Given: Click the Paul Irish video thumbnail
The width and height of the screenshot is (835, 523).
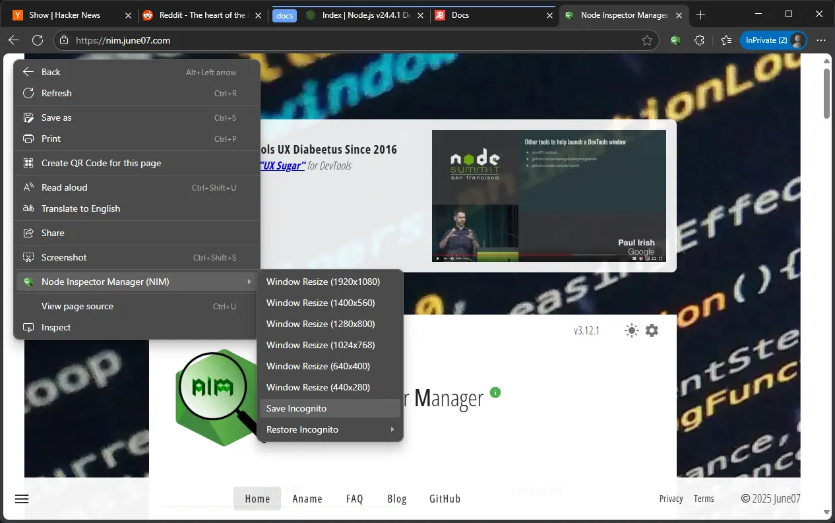Looking at the screenshot, I should click(x=549, y=196).
